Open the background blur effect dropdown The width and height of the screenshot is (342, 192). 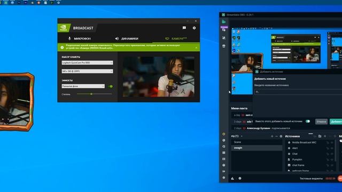83,86
